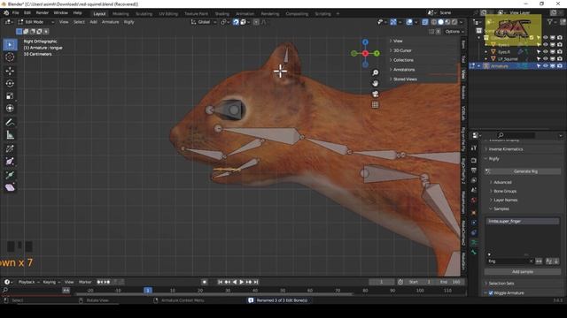Click the blue Z axis gizmo ball
Viewport: 567px width, 318px height.
pos(365,42)
